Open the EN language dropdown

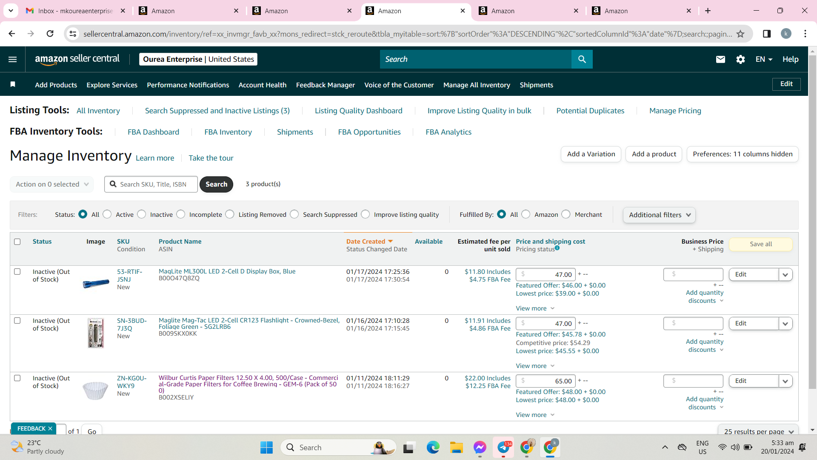pos(764,59)
